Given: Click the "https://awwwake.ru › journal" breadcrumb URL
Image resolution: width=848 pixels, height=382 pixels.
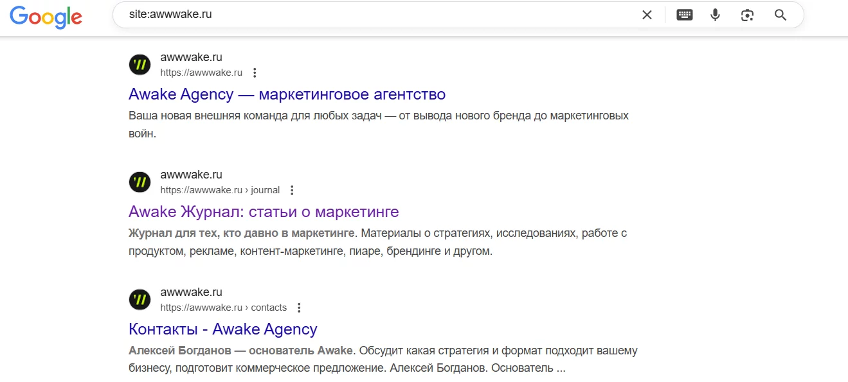Looking at the screenshot, I should (220, 190).
